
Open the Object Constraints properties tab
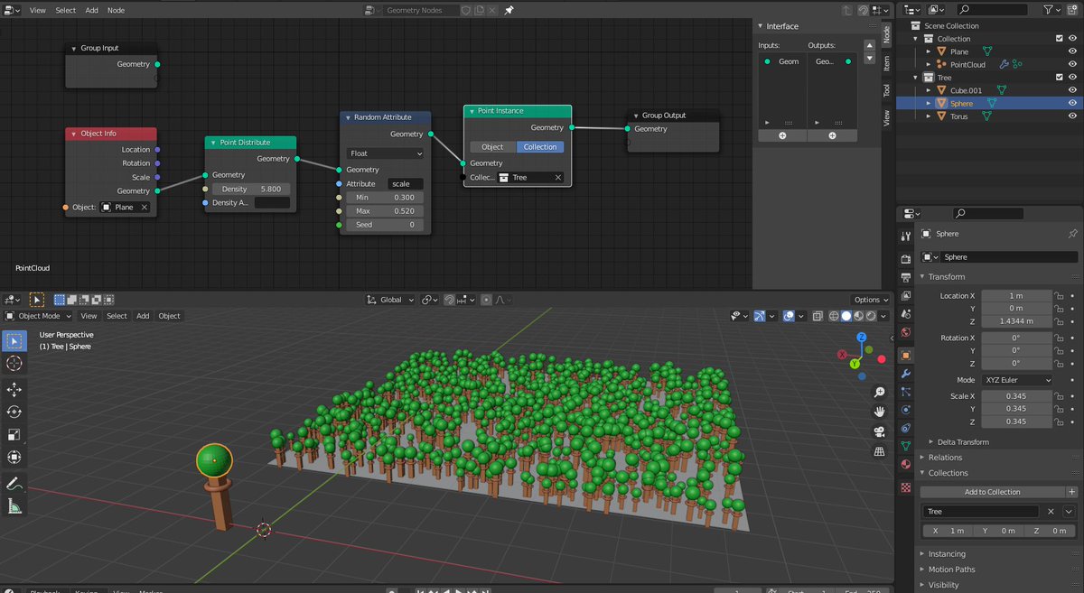pos(906,428)
